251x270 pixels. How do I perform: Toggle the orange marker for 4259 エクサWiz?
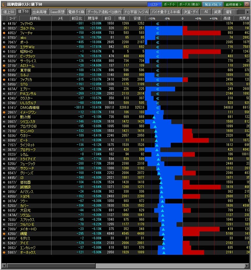pyautogui.click(x=4, y=47)
